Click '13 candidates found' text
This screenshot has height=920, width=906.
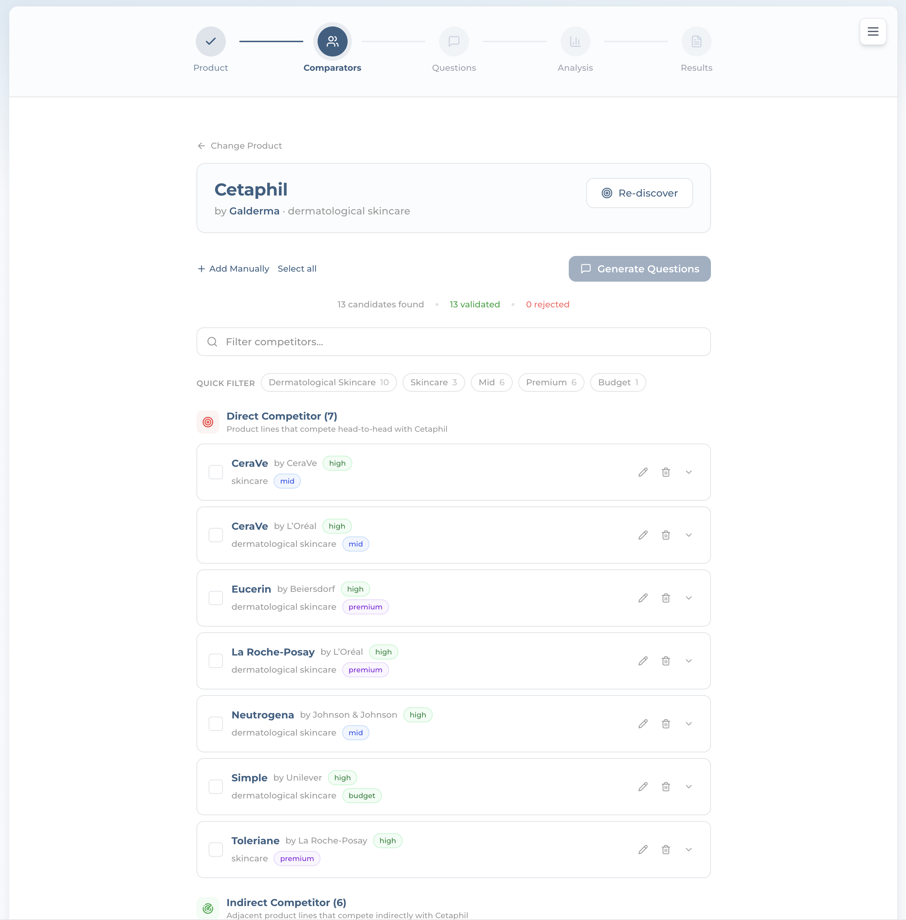coord(381,305)
